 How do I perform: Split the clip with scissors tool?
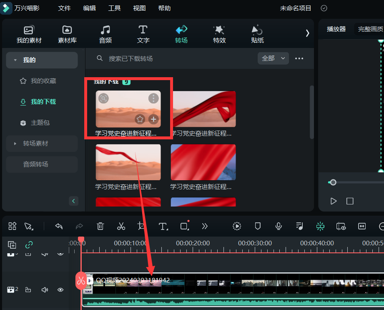click(x=121, y=226)
